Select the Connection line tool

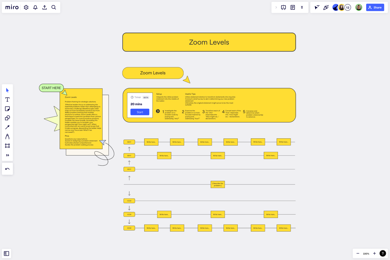point(7,127)
